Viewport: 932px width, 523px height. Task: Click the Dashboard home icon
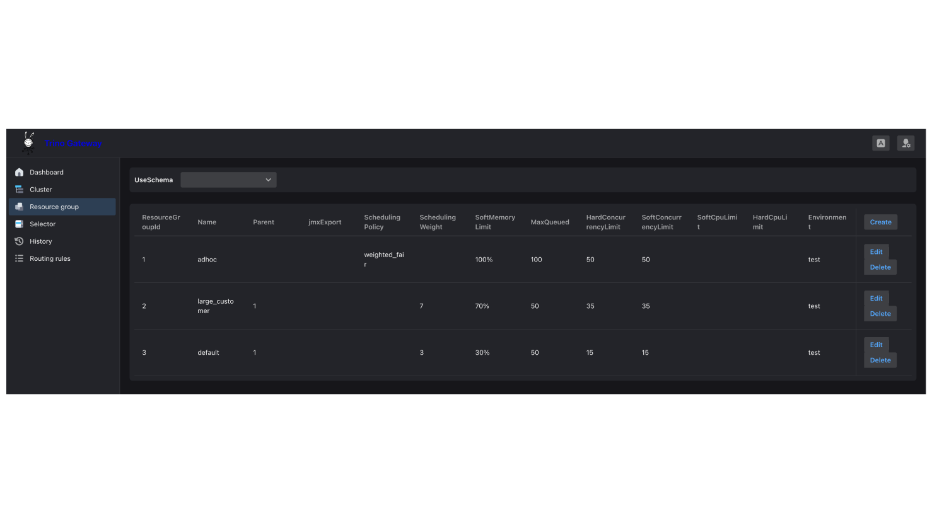[19, 172]
